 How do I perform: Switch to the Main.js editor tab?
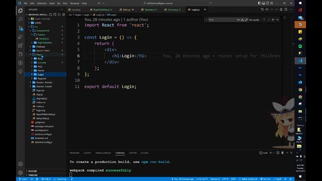[x=126, y=10]
